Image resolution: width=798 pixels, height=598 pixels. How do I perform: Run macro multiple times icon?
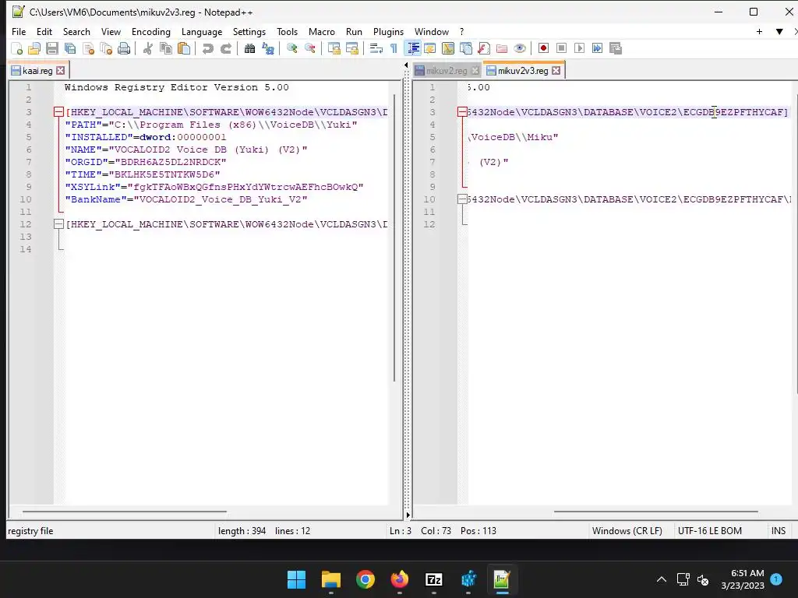597,48
